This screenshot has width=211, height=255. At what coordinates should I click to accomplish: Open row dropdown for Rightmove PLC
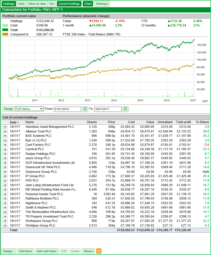point(5,203)
